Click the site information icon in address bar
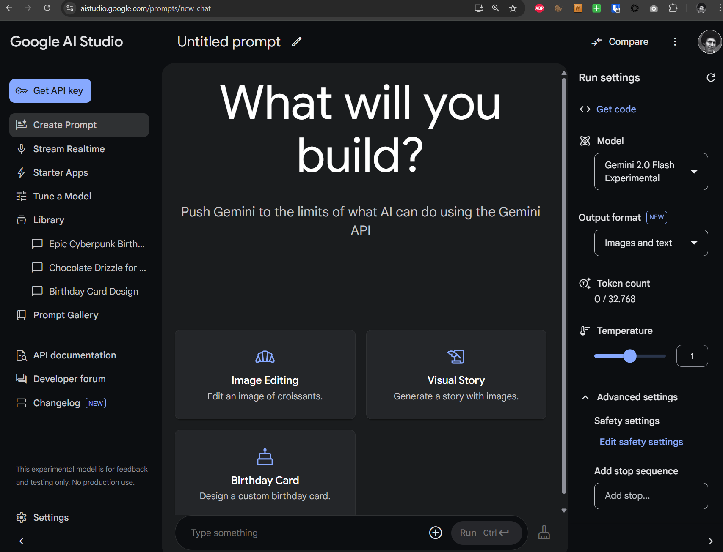The height and width of the screenshot is (552, 723). (70, 8)
